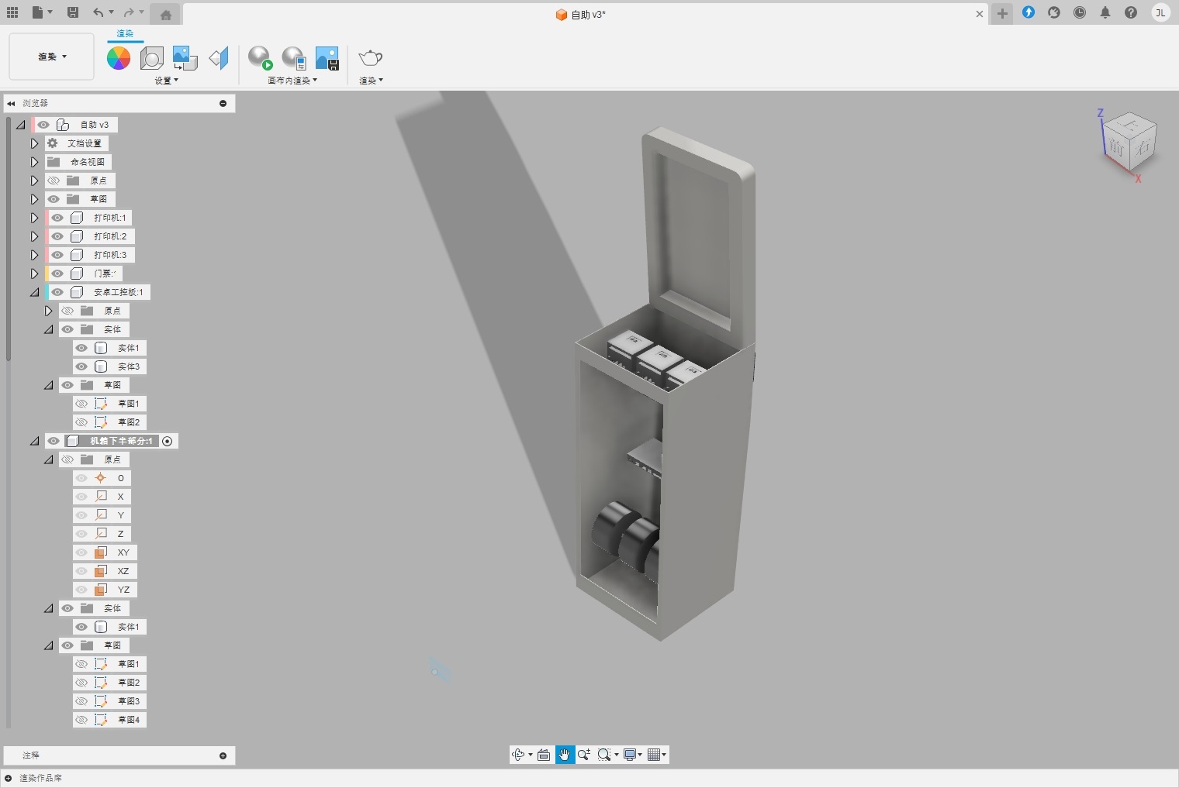
Task: Open the Appearance color wheel tool
Action: pos(119,58)
